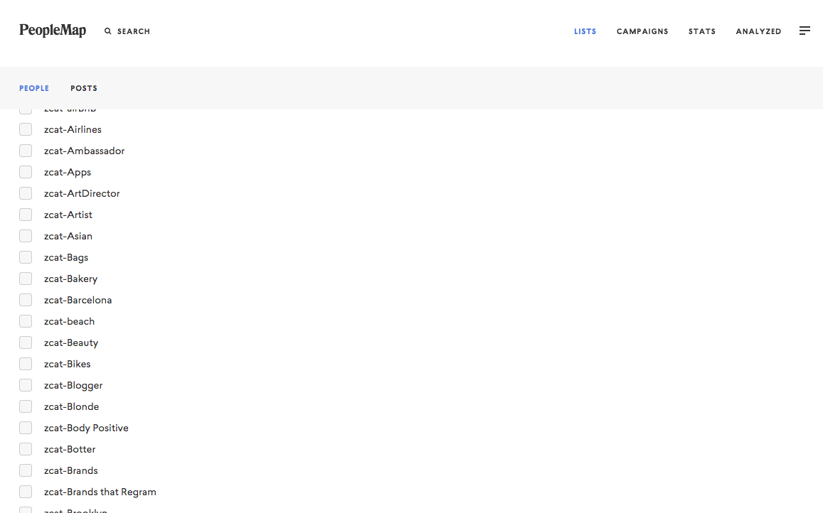Tick the zcat-beach checkbox
Screen dimensions: 823x513
[26, 321]
